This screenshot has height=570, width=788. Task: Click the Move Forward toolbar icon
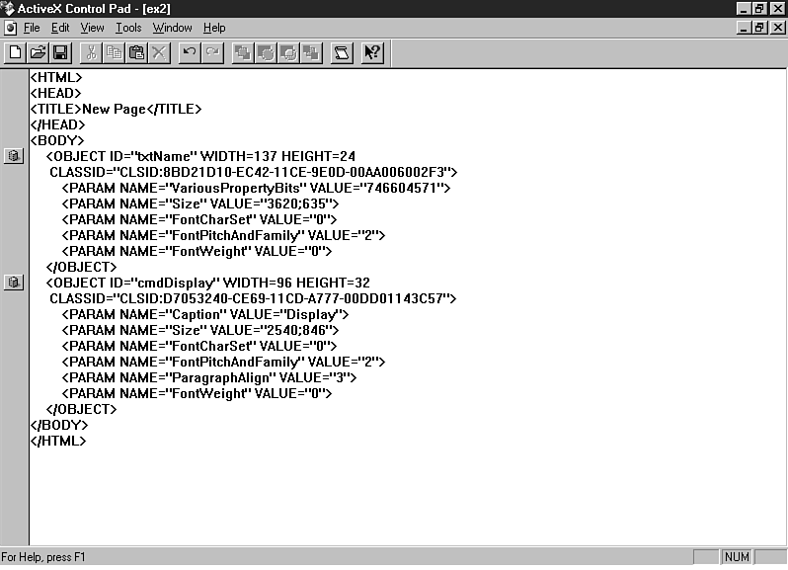[266, 52]
